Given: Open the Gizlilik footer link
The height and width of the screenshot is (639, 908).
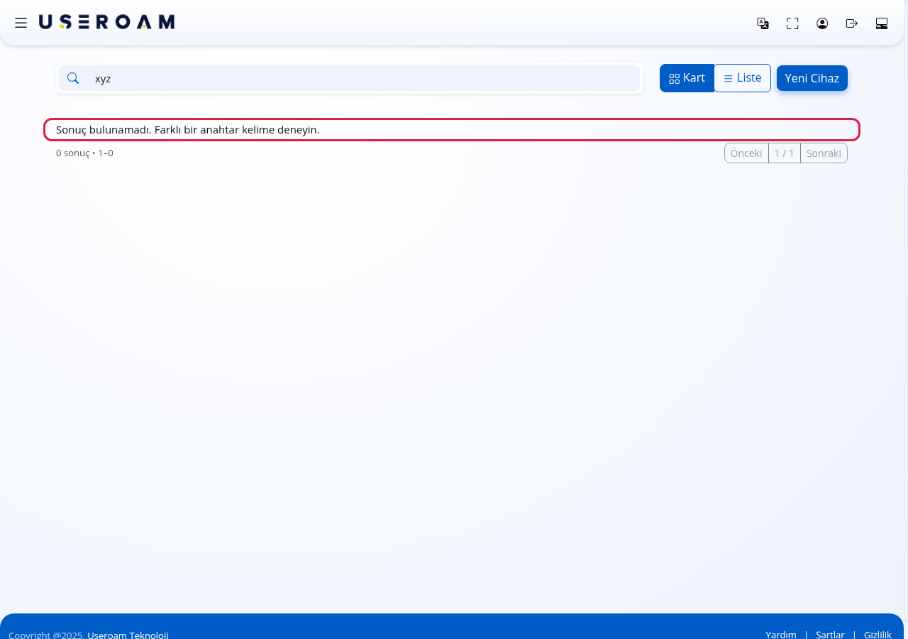Looking at the screenshot, I should (877, 635).
